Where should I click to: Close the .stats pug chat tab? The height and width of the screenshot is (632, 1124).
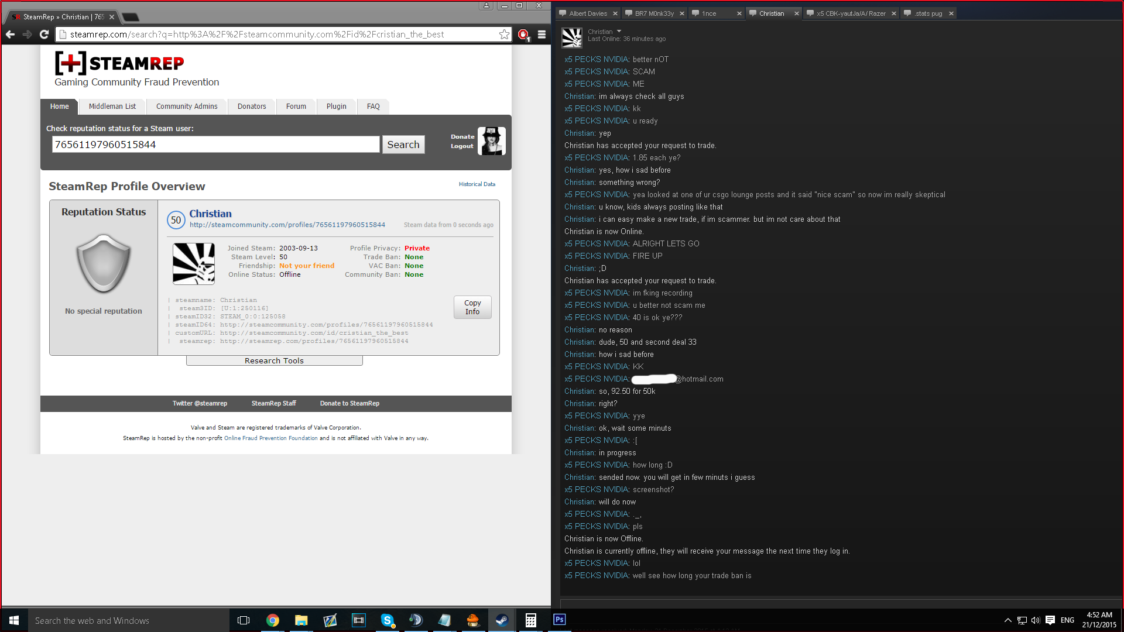(951, 13)
